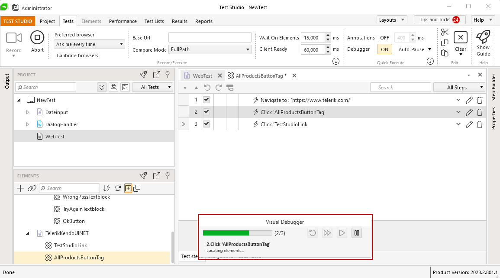500x278 pixels.
Task: Open Tips and Tricks
Action: [x=439, y=20]
